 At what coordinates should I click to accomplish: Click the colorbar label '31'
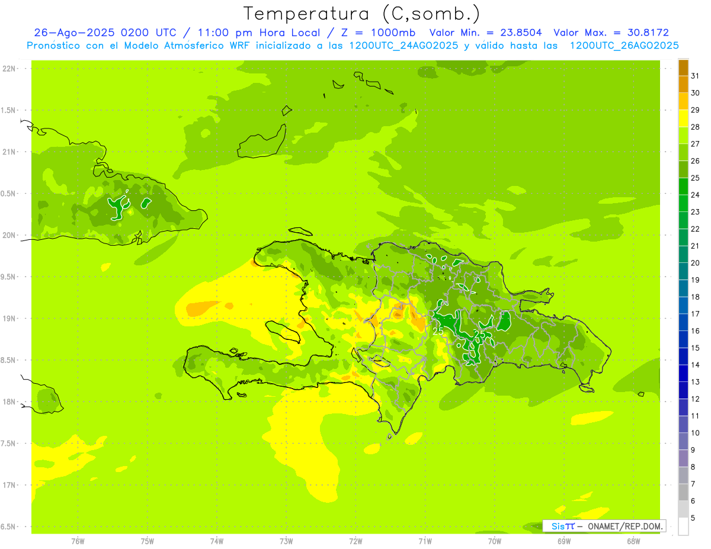(x=696, y=76)
